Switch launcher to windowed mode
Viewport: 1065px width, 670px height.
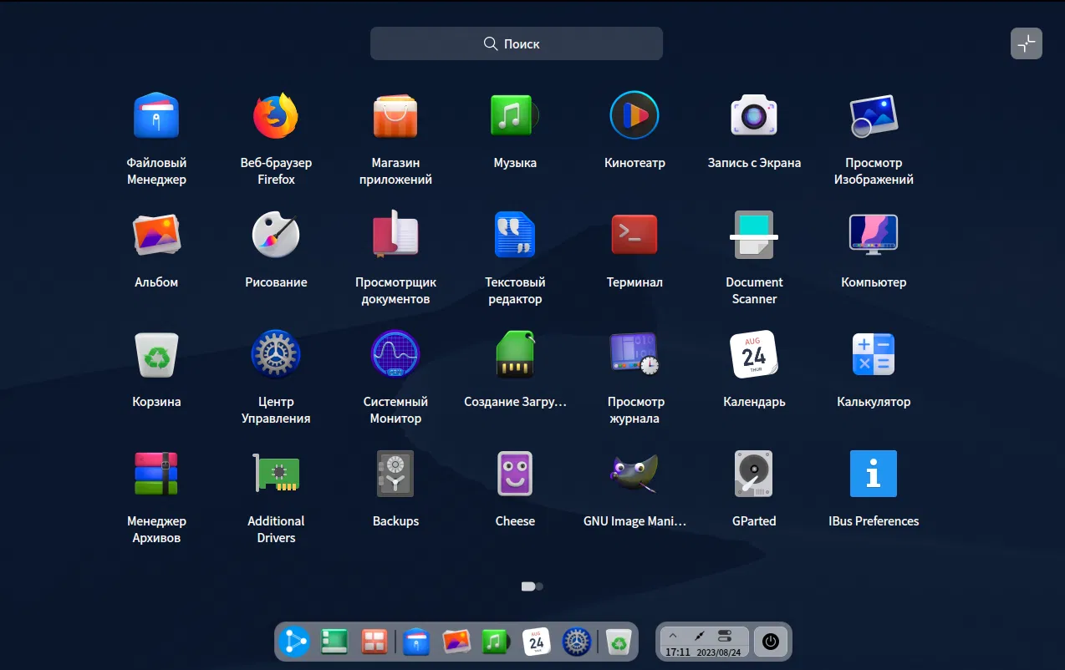coord(1027,43)
